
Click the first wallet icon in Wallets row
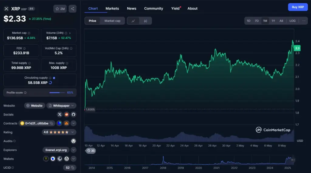[46, 159]
